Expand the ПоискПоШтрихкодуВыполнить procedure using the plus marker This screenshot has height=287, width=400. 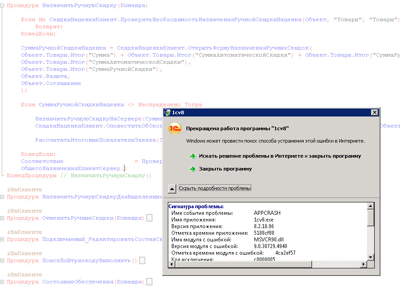point(2,260)
